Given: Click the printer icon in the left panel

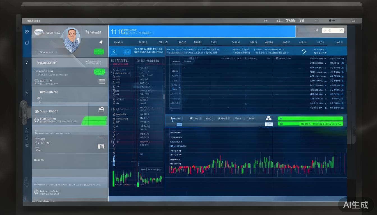Looking at the screenshot, I should (x=101, y=110).
